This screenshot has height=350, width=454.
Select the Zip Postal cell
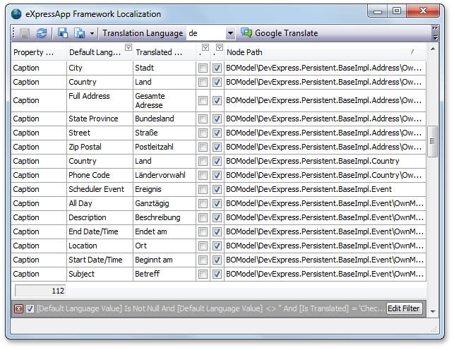click(x=100, y=147)
